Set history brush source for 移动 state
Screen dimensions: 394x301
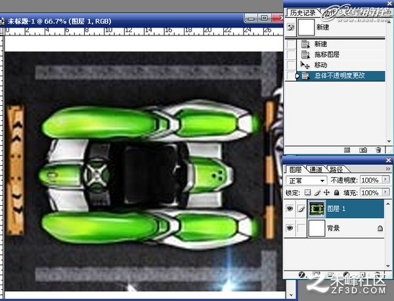291,65
